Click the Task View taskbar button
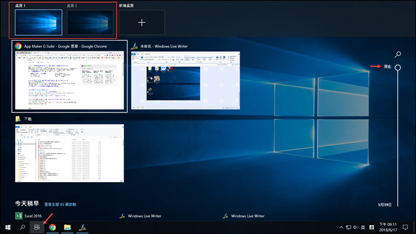The width and height of the screenshot is (416, 234). click(x=37, y=227)
